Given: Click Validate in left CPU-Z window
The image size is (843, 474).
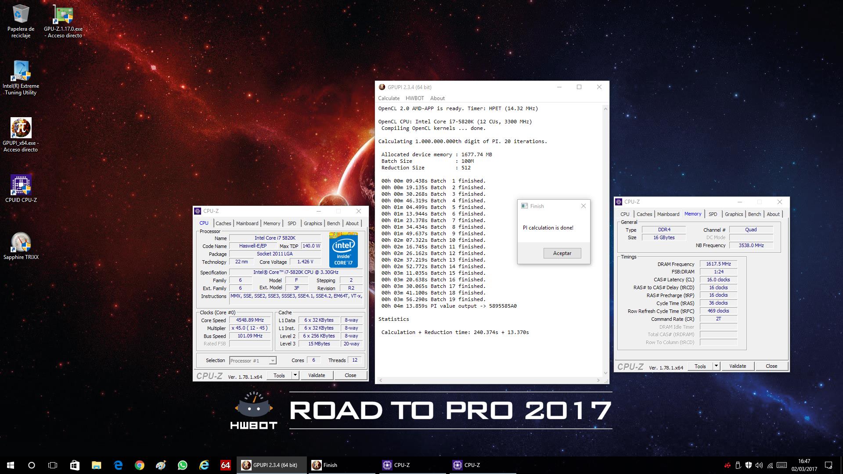Looking at the screenshot, I should [317, 375].
